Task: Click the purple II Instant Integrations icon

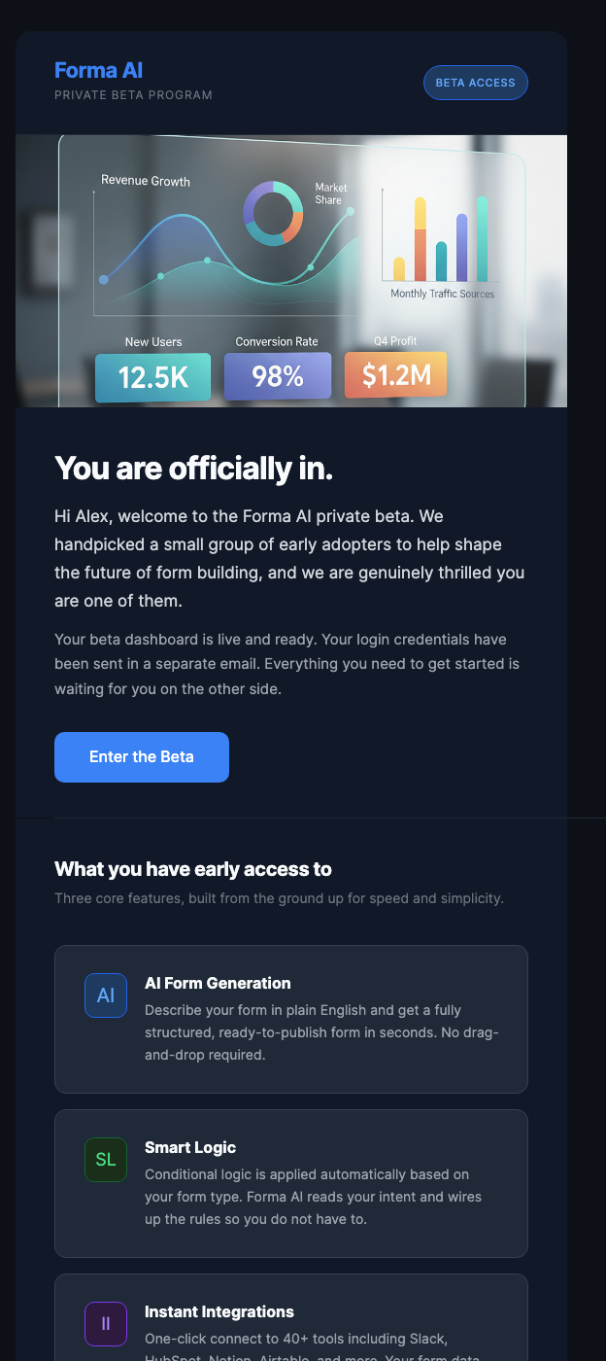Action: click(x=106, y=1324)
